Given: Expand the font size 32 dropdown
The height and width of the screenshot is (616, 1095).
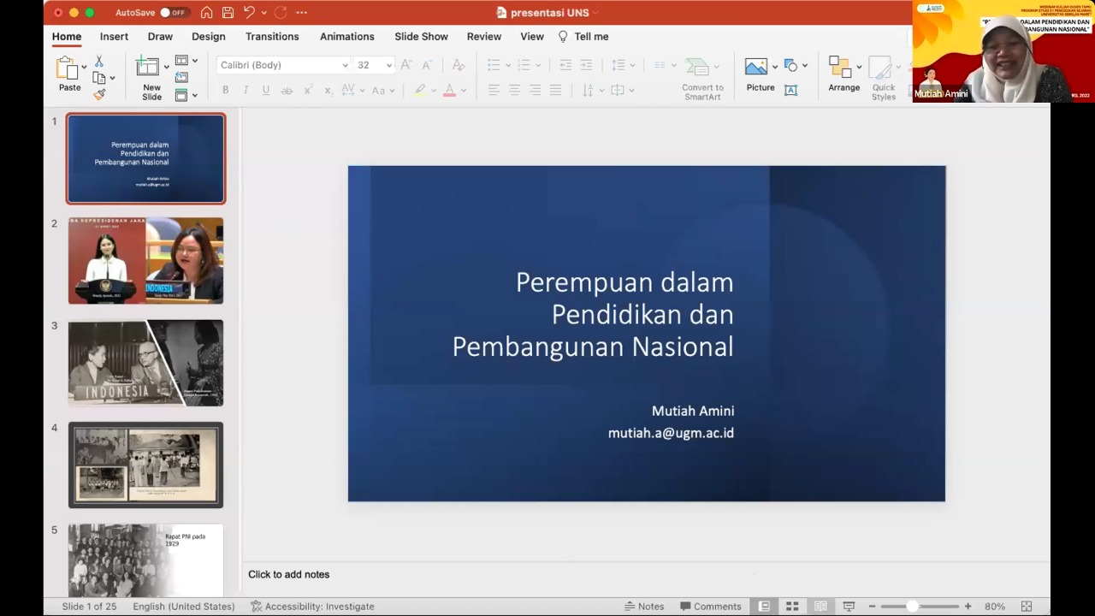Looking at the screenshot, I should tap(389, 65).
